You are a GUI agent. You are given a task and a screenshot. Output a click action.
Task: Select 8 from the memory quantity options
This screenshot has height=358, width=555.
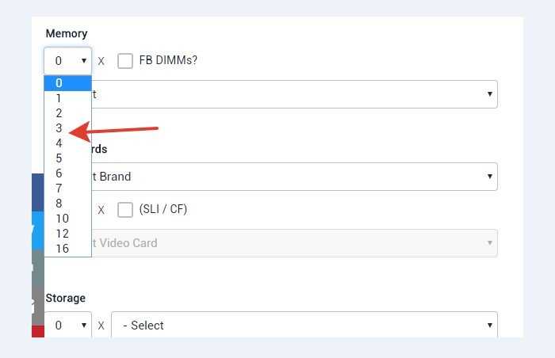[67, 204]
